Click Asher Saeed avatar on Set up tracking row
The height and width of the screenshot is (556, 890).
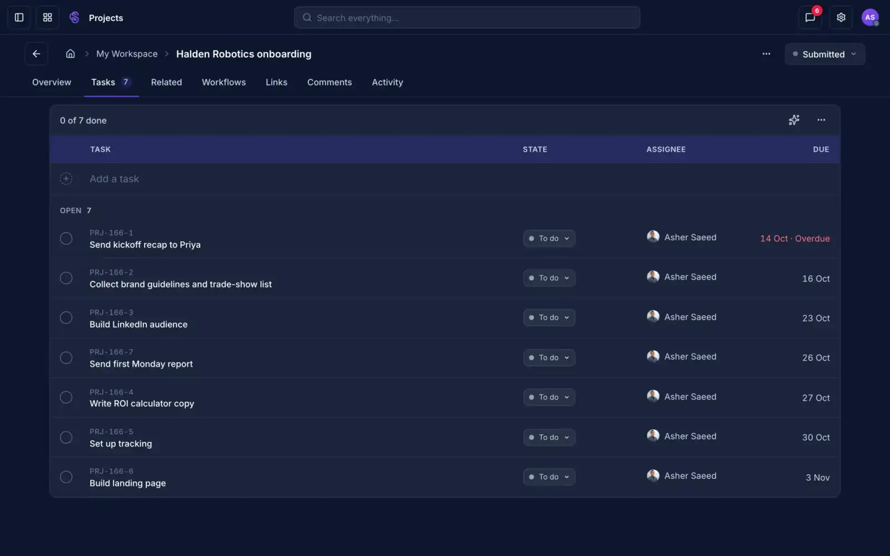coord(653,436)
